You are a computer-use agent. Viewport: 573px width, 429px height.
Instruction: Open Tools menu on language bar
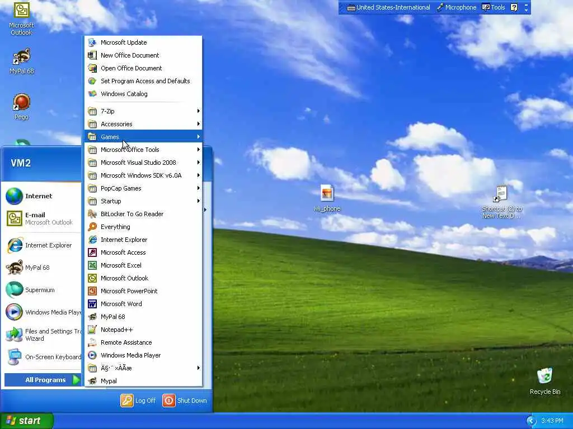[x=494, y=7]
